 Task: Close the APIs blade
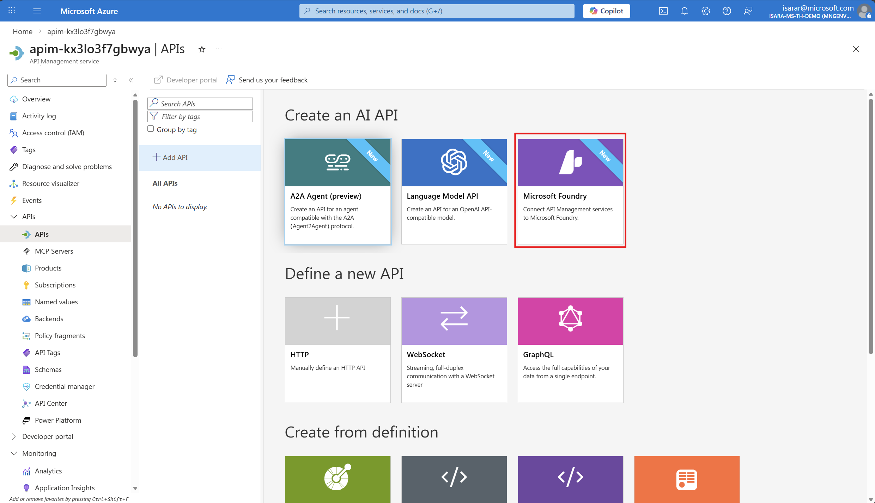click(x=856, y=49)
